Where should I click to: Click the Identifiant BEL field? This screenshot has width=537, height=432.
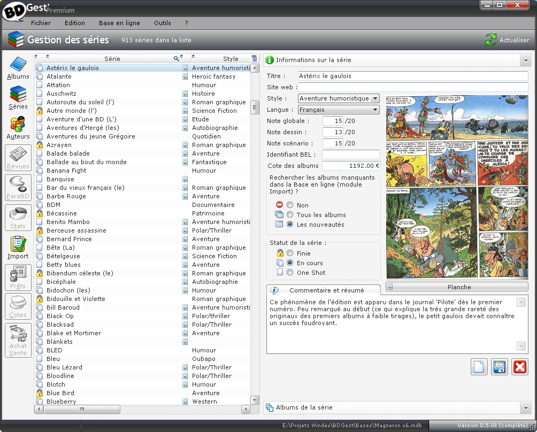click(x=351, y=155)
